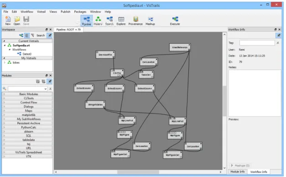The width and height of the screenshot is (286, 177).
Task: Clear the module search field
Action: click(x=50, y=89)
